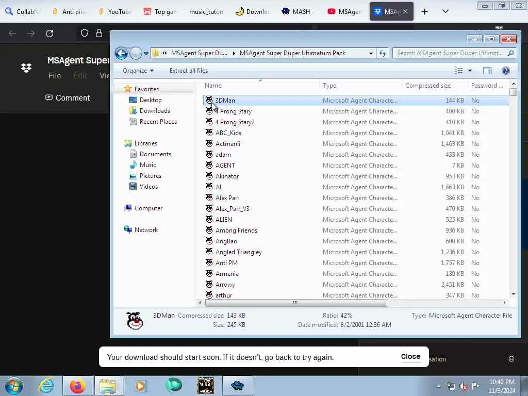Click the search box in Explorer window

[x=454, y=53]
